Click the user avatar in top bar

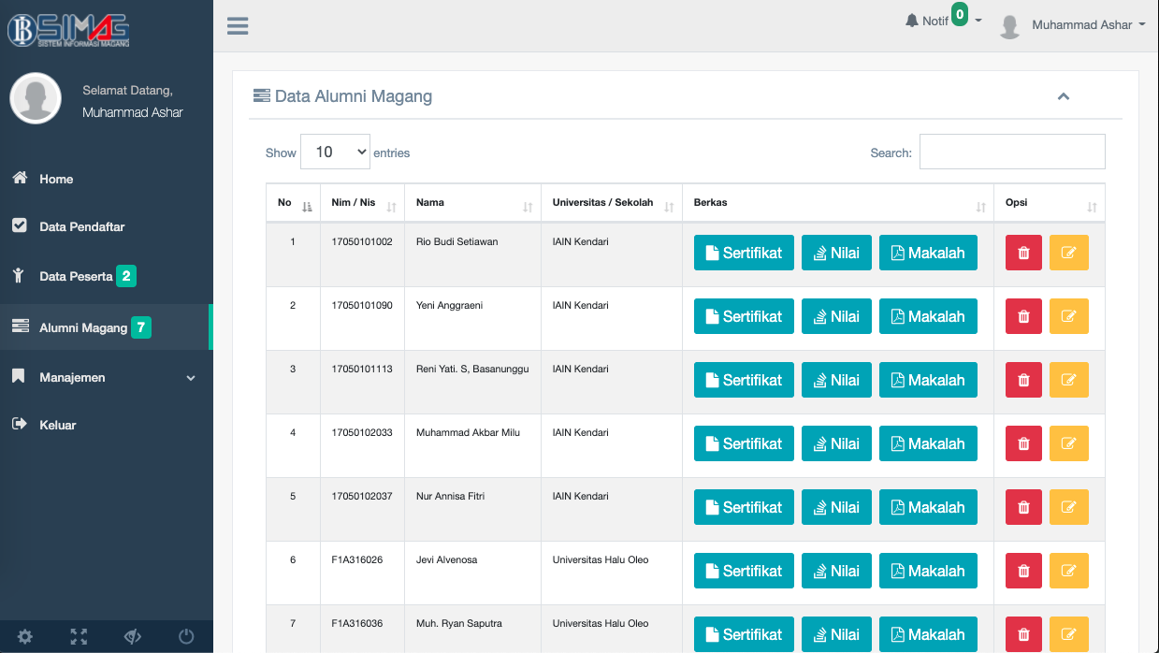[x=1009, y=26]
